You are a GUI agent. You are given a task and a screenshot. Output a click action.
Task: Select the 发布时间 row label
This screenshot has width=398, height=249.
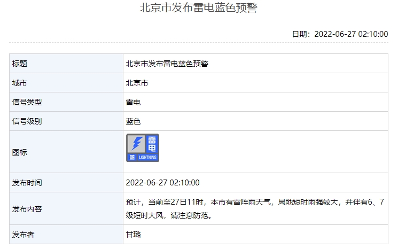coord(27,183)
